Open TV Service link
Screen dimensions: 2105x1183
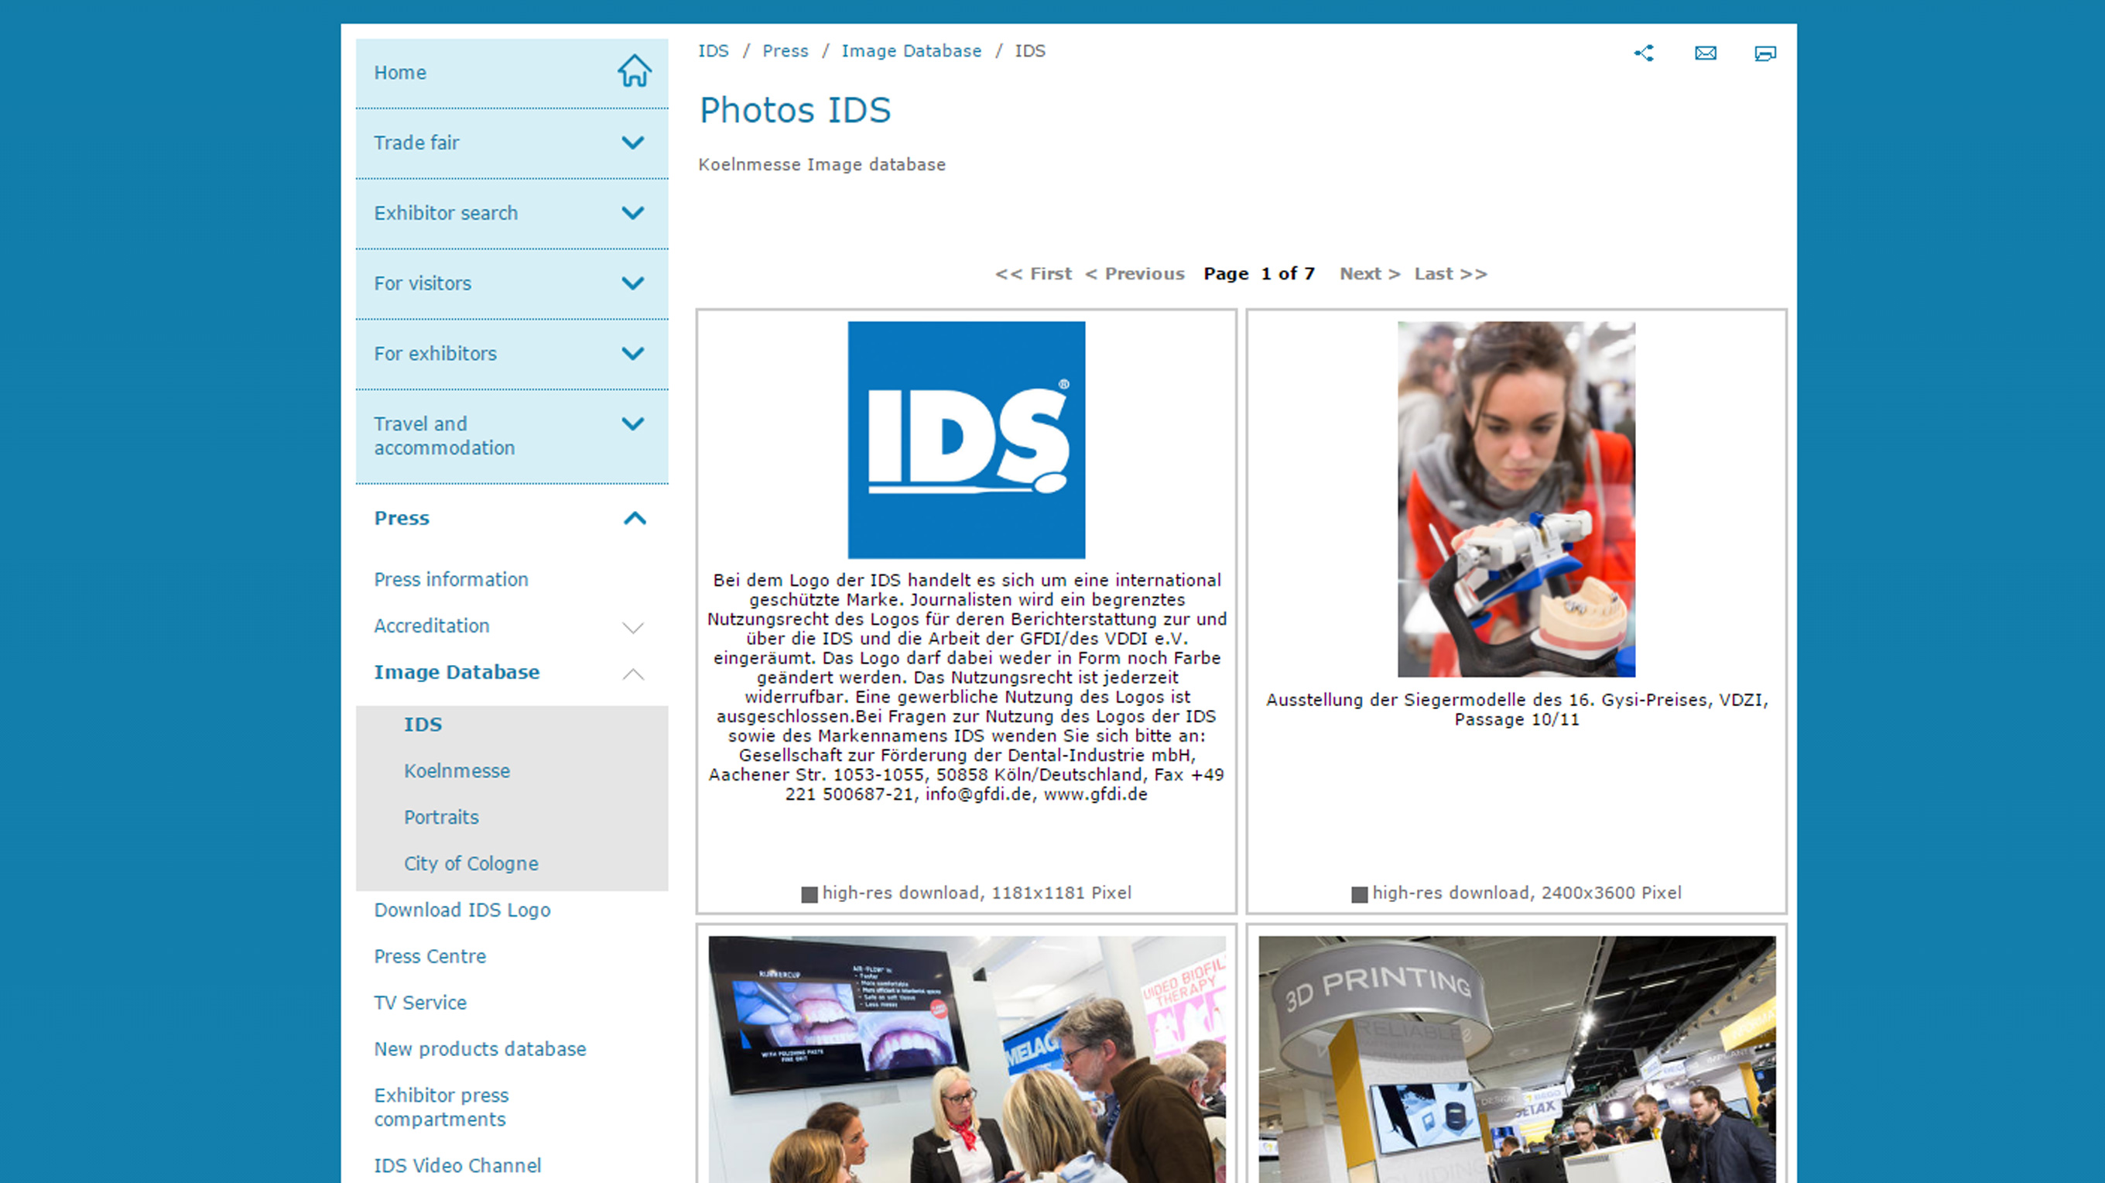(x=420, y=1003)
